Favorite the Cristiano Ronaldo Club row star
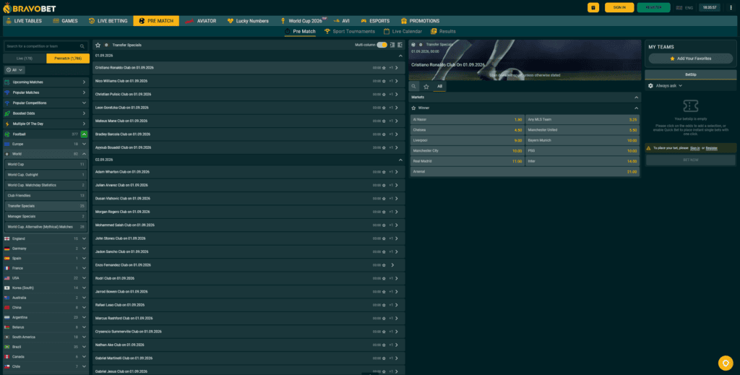The width and height of the screenshot is (740, 375). pyautogui.click(x=384, y=68)
